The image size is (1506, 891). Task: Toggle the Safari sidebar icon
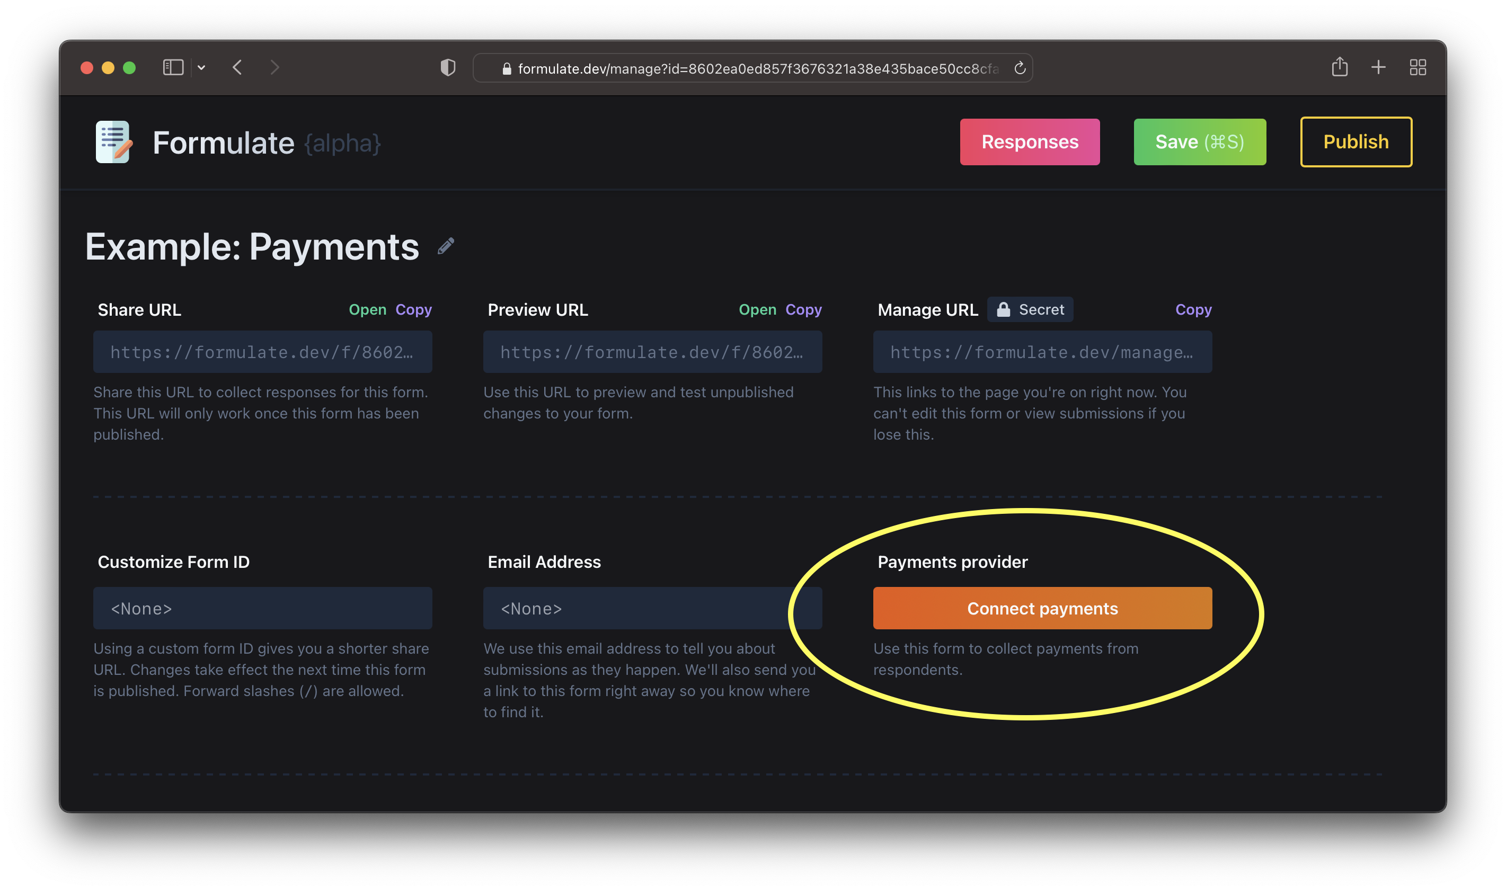[x=173, y=68]
